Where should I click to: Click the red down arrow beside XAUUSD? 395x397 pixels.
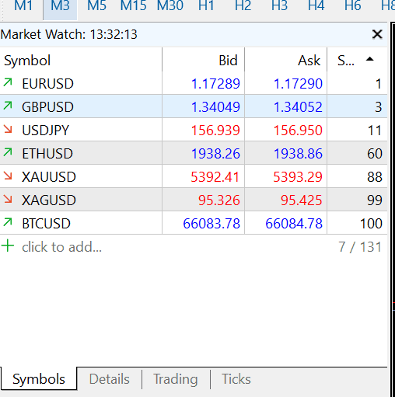click(8, 176)
